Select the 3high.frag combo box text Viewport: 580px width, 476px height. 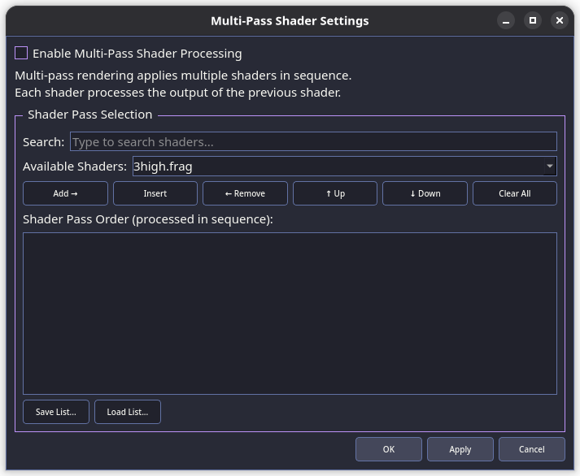point(163,167)
